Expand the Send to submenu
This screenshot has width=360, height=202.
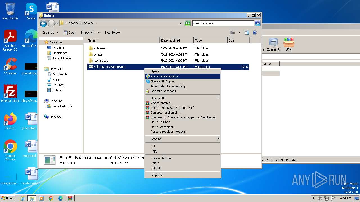[x=183, y=139]
